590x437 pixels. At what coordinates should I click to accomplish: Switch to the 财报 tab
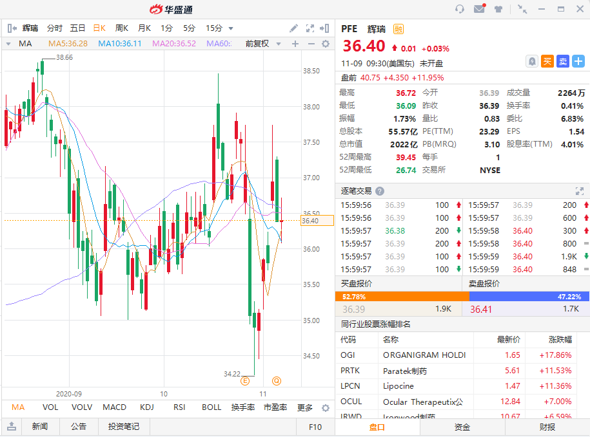coord(547,427)
